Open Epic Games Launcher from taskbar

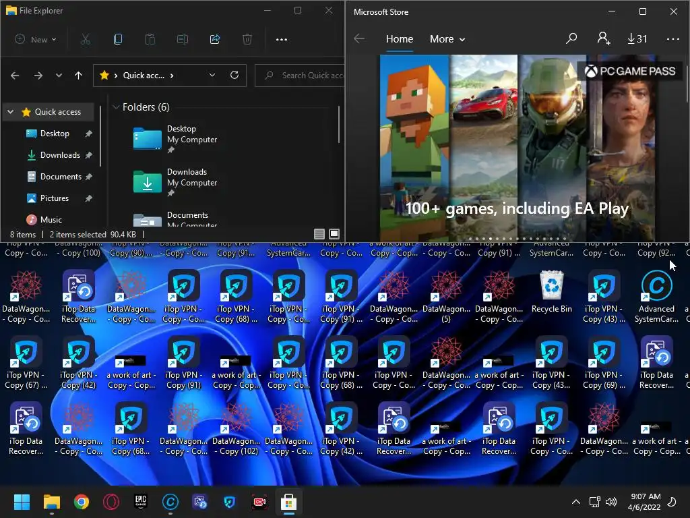pyautogui.click(x=141, y=502)
